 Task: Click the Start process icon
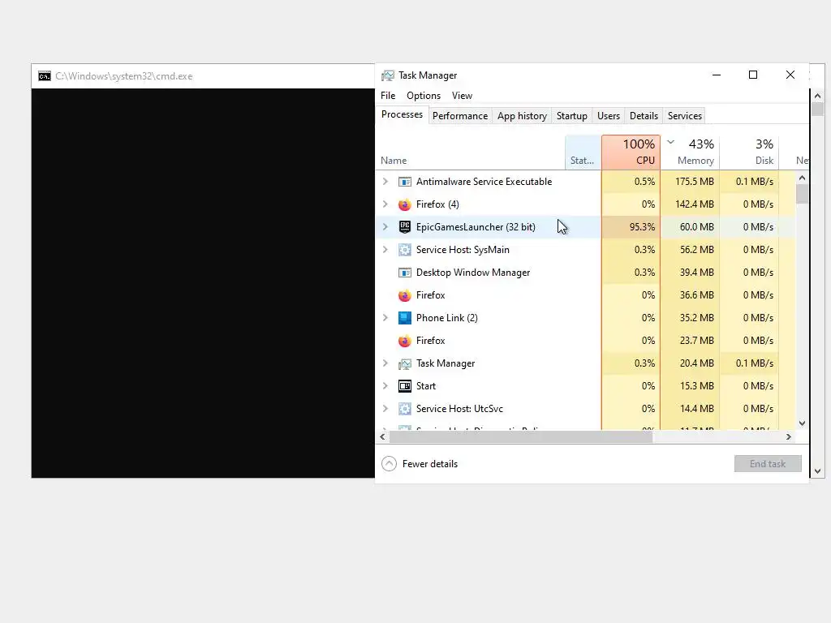[404, 386]
